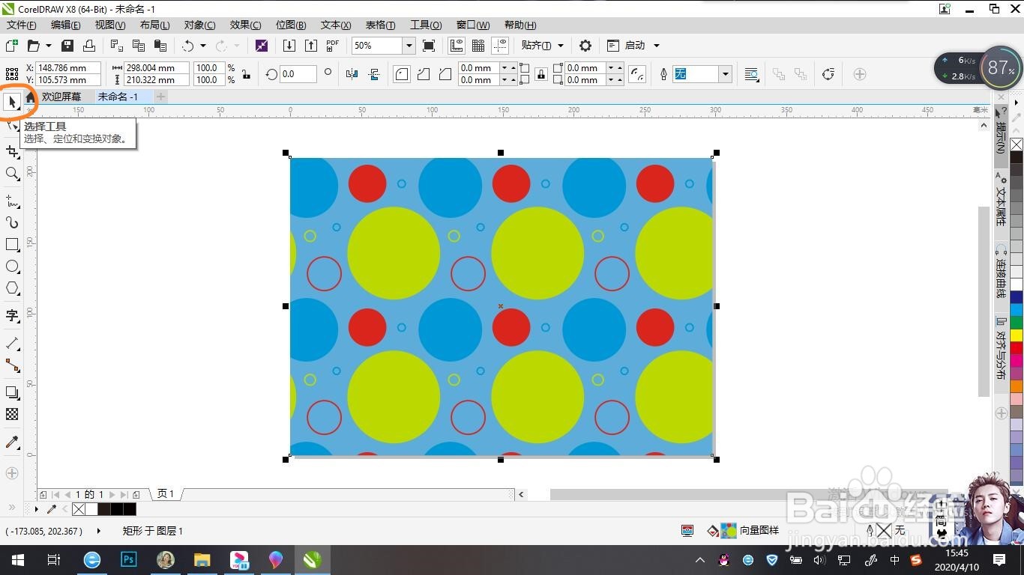This screenshot has height=575, width=1024.
Task: Expand document palette flyout arrow
Action: tap(37, 509)
